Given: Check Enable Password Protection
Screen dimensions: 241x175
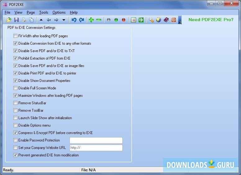Looking at the screenshot, I should (x=15, y=140).
